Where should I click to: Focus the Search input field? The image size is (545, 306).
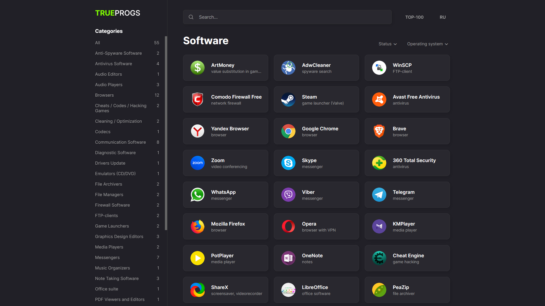point(287,17)
